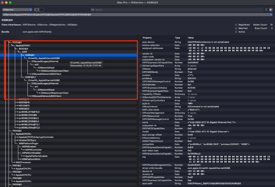Collapse the XGBF@0,1 tree node
The image size is (275, 187).
tap(24, 77)
